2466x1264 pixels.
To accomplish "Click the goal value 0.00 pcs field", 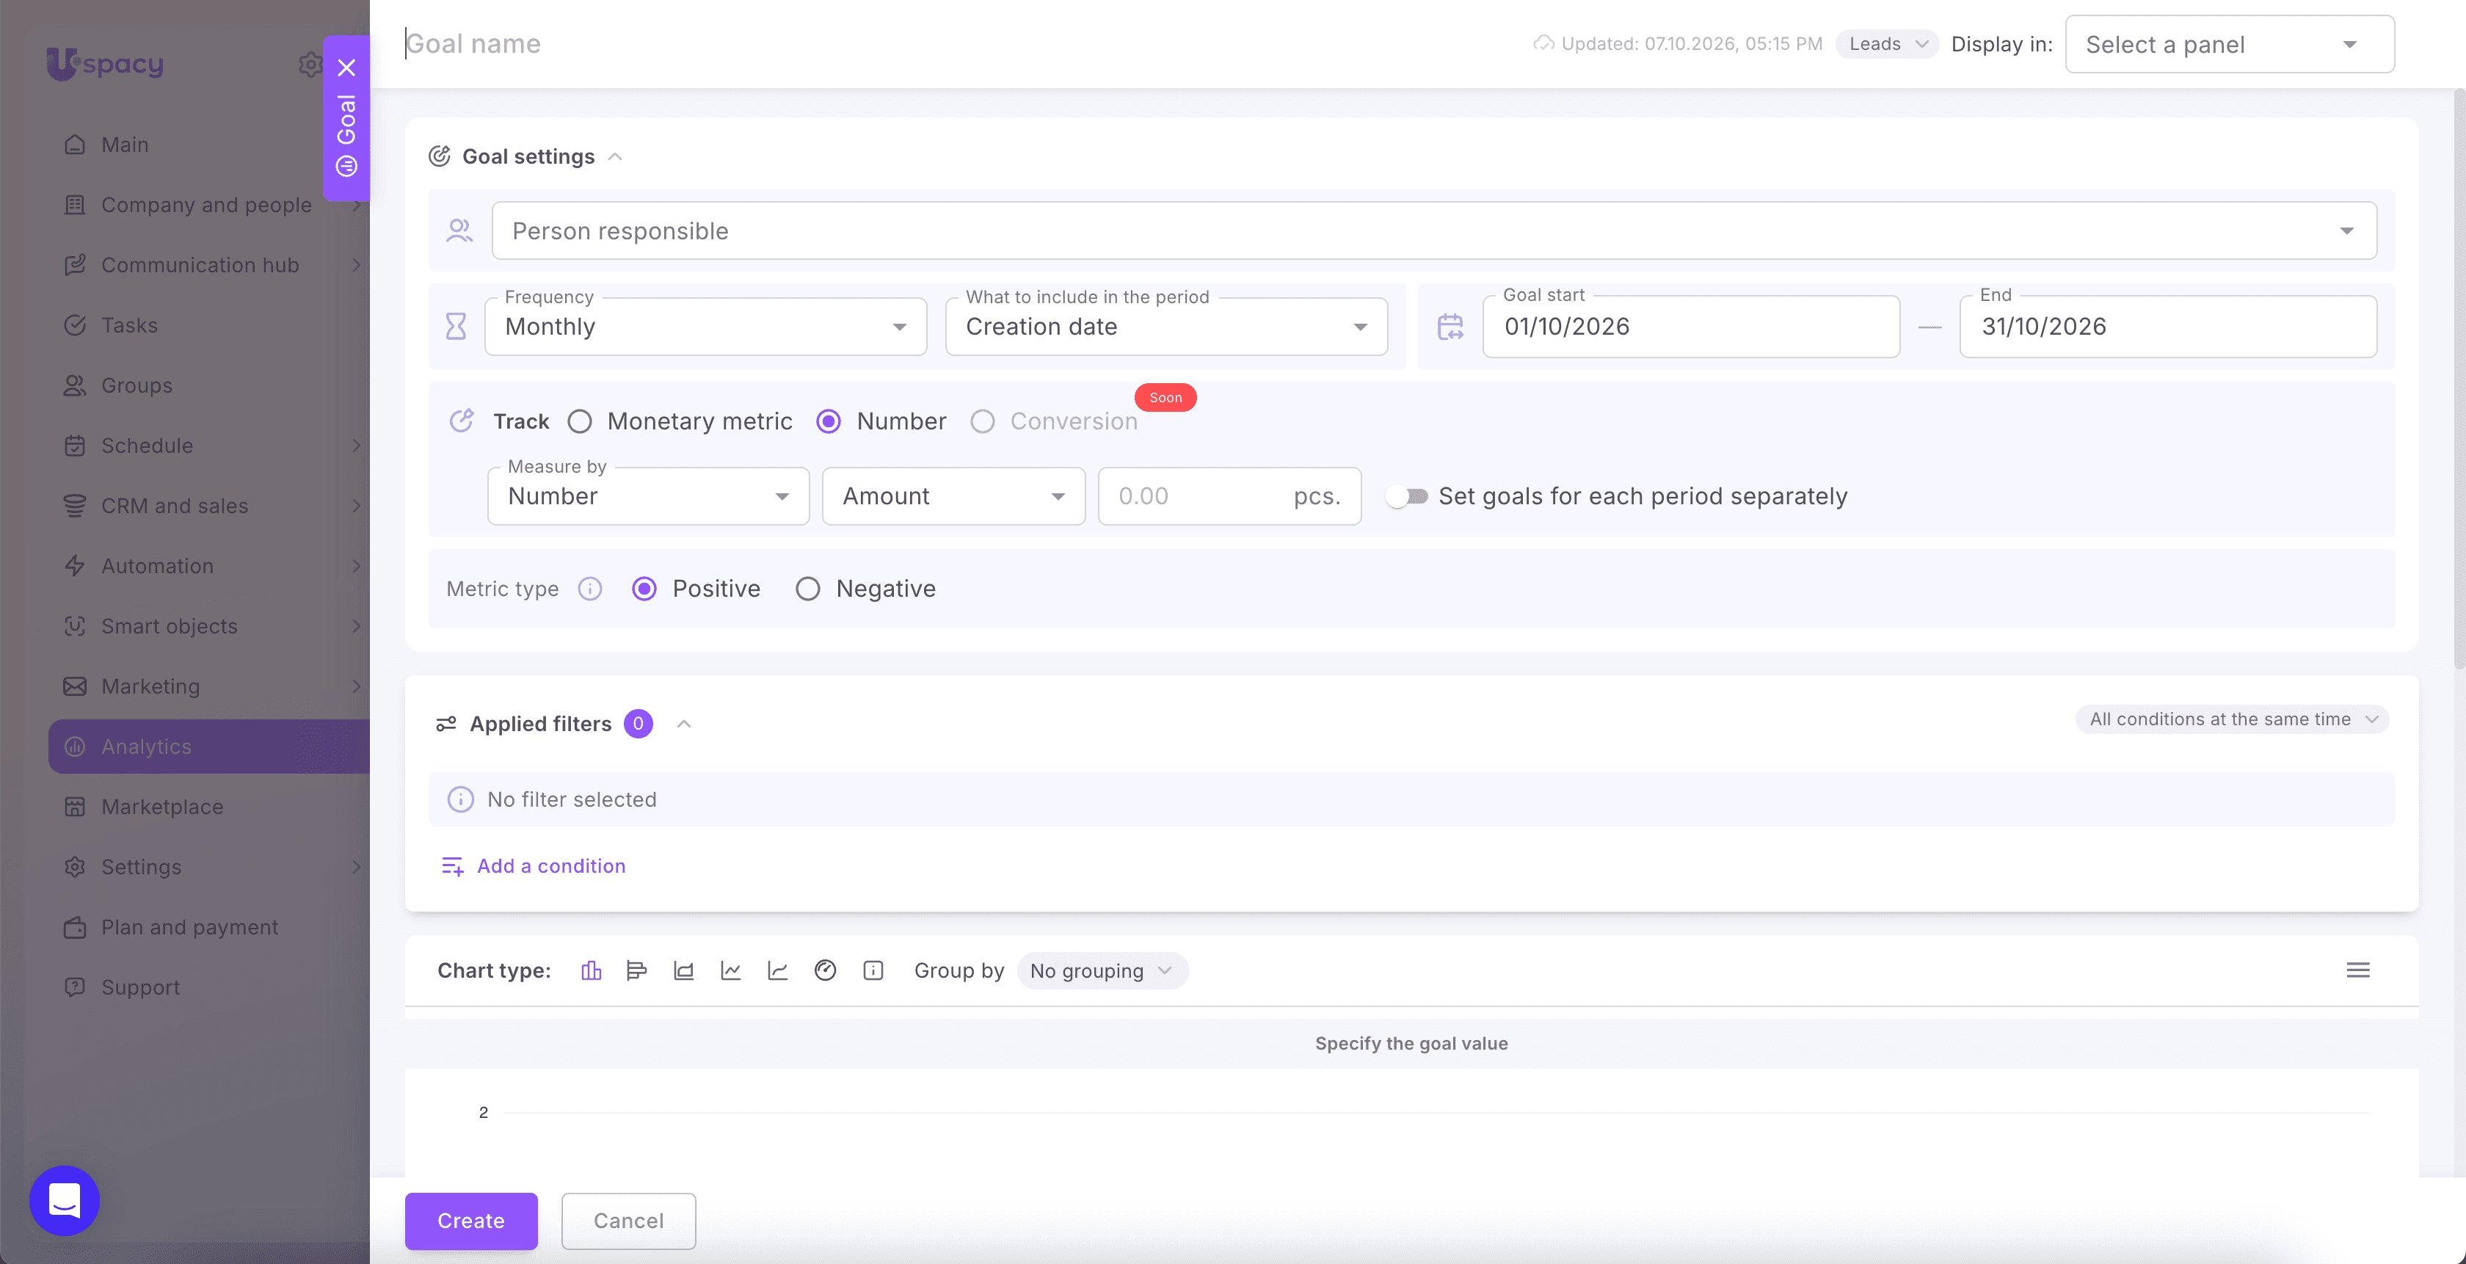I will (1229, 496).
